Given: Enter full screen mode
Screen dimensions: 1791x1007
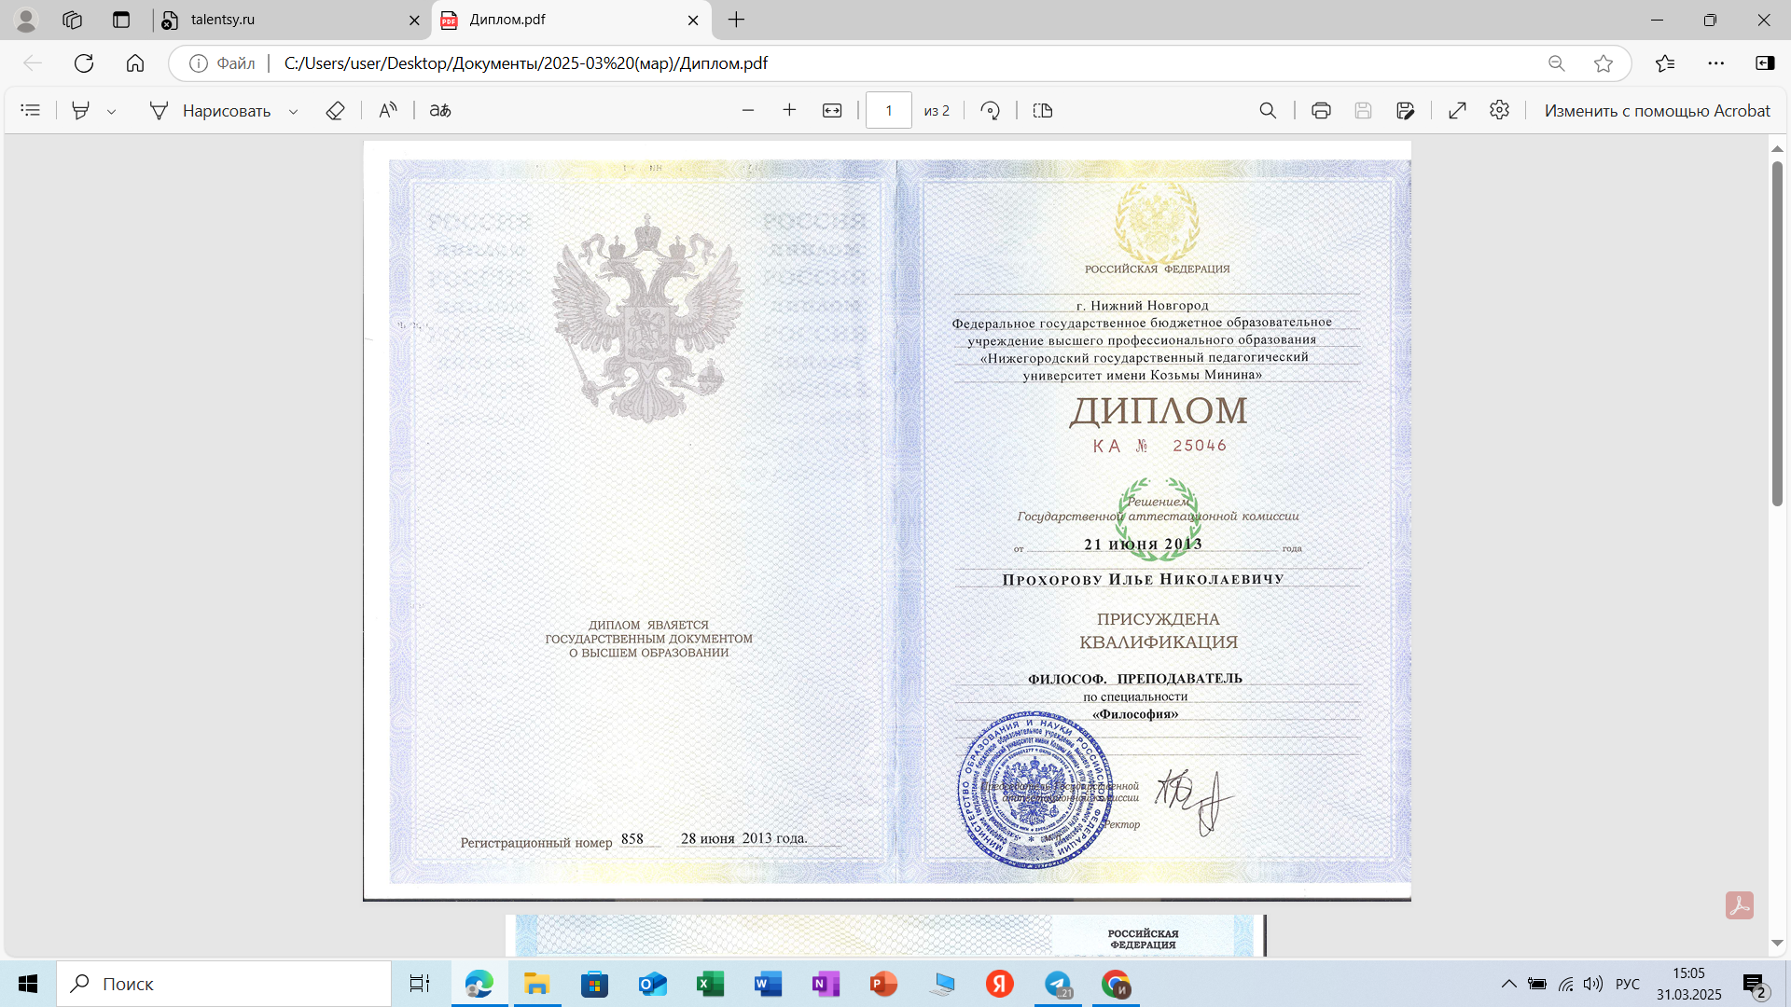Looking at the screenshot, I should point(1457,110).
